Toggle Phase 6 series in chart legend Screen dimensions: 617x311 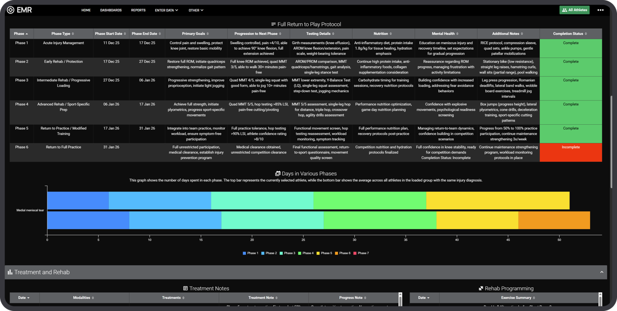pos(342,253)
